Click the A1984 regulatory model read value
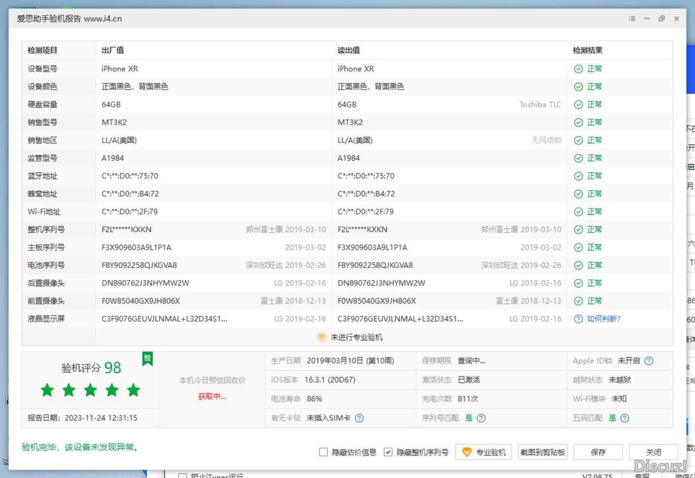The width and height of the screenshot is (695, 478). click(x=348, y=158)
